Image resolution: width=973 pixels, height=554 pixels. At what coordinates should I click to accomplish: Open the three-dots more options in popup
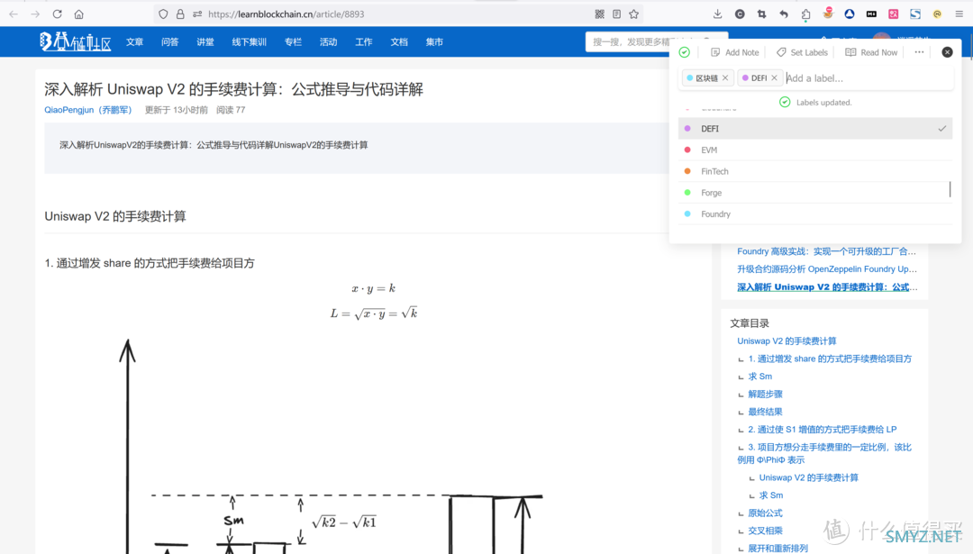919,53
